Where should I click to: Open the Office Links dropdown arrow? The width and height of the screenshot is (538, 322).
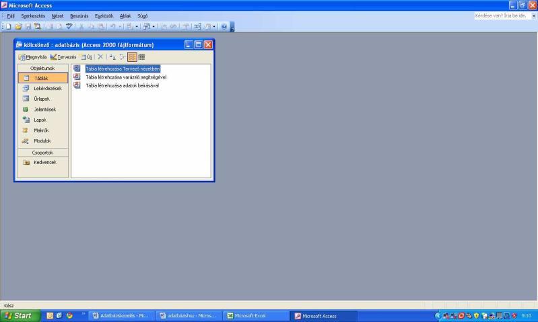[x=137, y=26]
